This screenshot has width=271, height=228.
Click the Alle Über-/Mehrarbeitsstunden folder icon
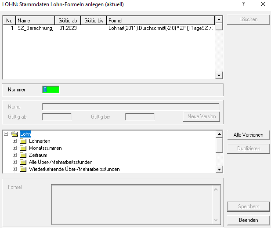(23, 162)
